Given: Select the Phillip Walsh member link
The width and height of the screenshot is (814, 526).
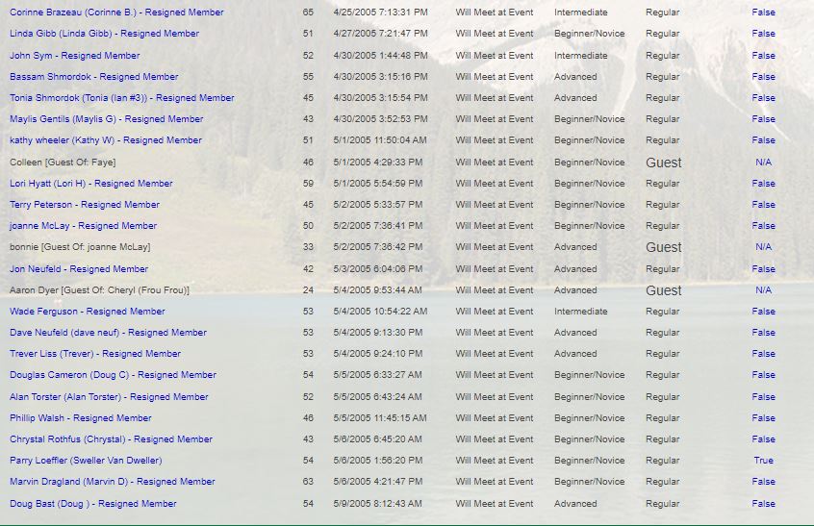Looking at the screenshot, I should coord(80,418).
